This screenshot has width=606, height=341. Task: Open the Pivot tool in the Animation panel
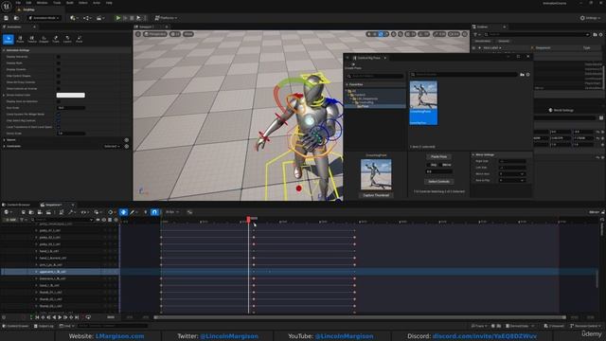coord(80,39)
